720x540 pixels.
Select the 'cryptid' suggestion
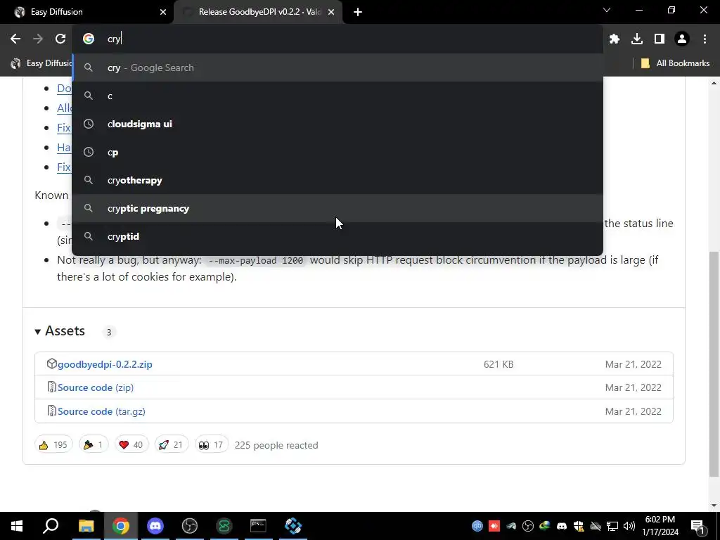pyautogui.click(x=337, y=236)
